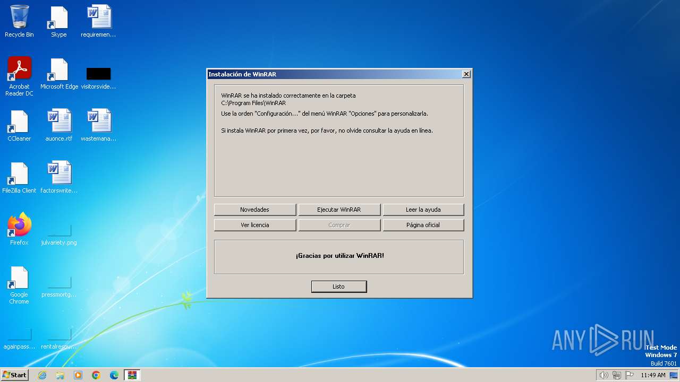The width and height of the screenshot is (680, 382).
Task: Click the volume speaker tray icon
Action: coord(603,375)
